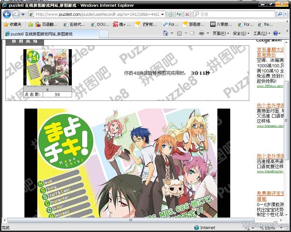The width and height of the screenshot is (291, 232).
Task: Click the Home page icon
Action: [x=165, y=34]
